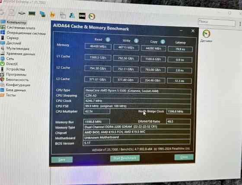The height and width of the screenshot is (185, 242).
Task: Click the L2 Cache Write value field
Action: pos(126,69)
